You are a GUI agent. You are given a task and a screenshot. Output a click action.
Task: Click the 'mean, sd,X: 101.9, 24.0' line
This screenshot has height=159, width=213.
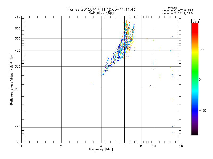coord(177,13)
